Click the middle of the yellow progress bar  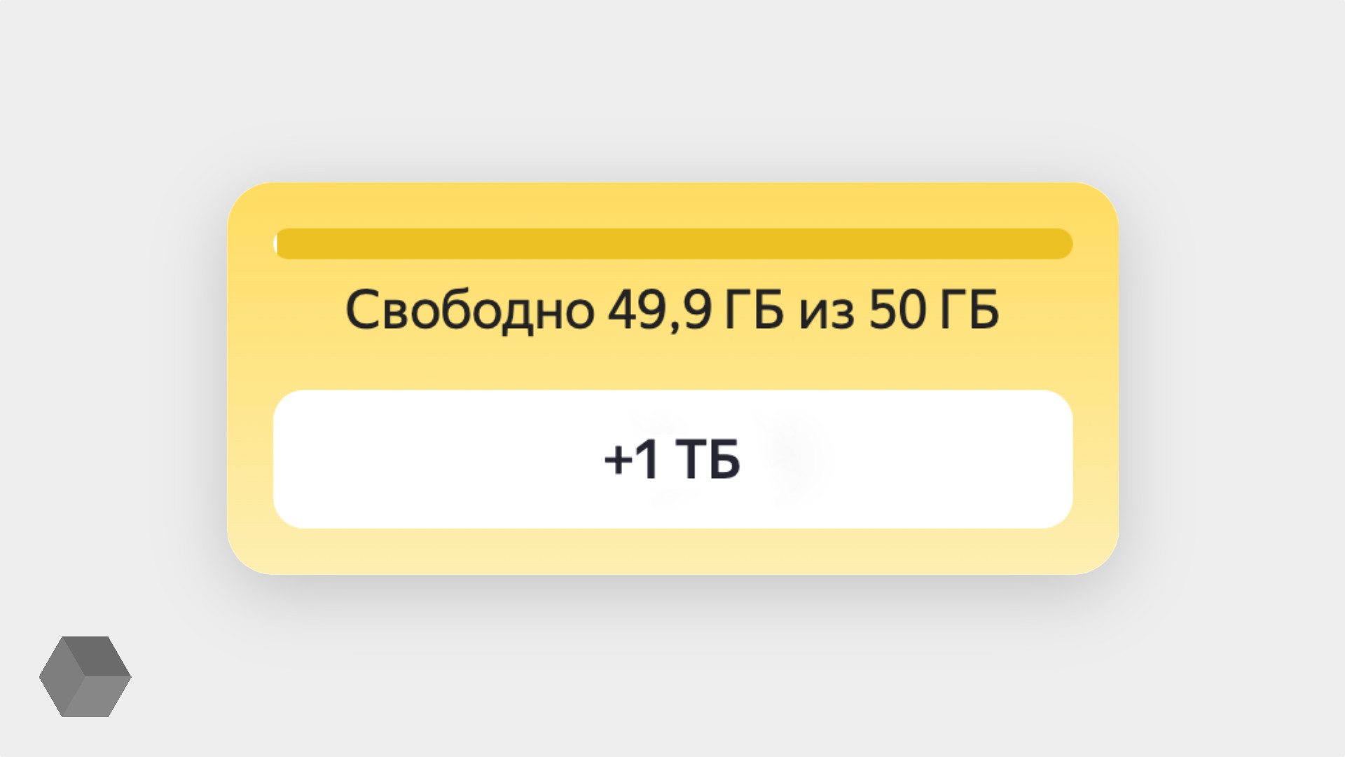coord(672,244)
